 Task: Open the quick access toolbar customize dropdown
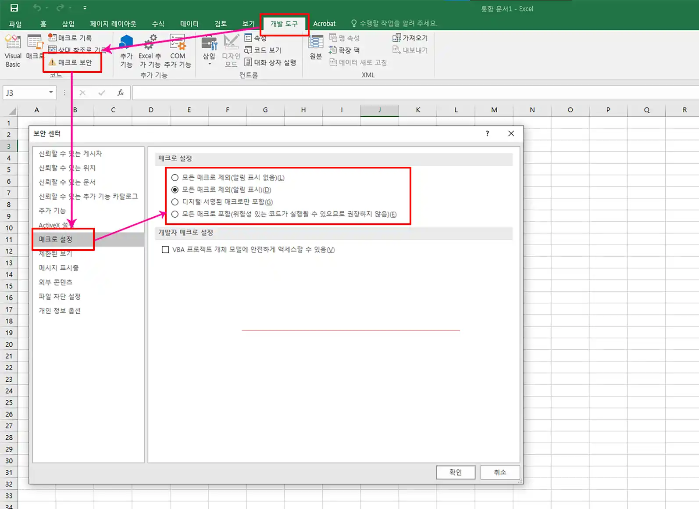coord(85,8)
